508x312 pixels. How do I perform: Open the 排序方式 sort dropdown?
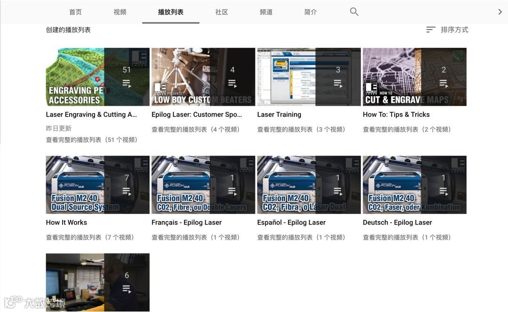[x=447, y=30]
